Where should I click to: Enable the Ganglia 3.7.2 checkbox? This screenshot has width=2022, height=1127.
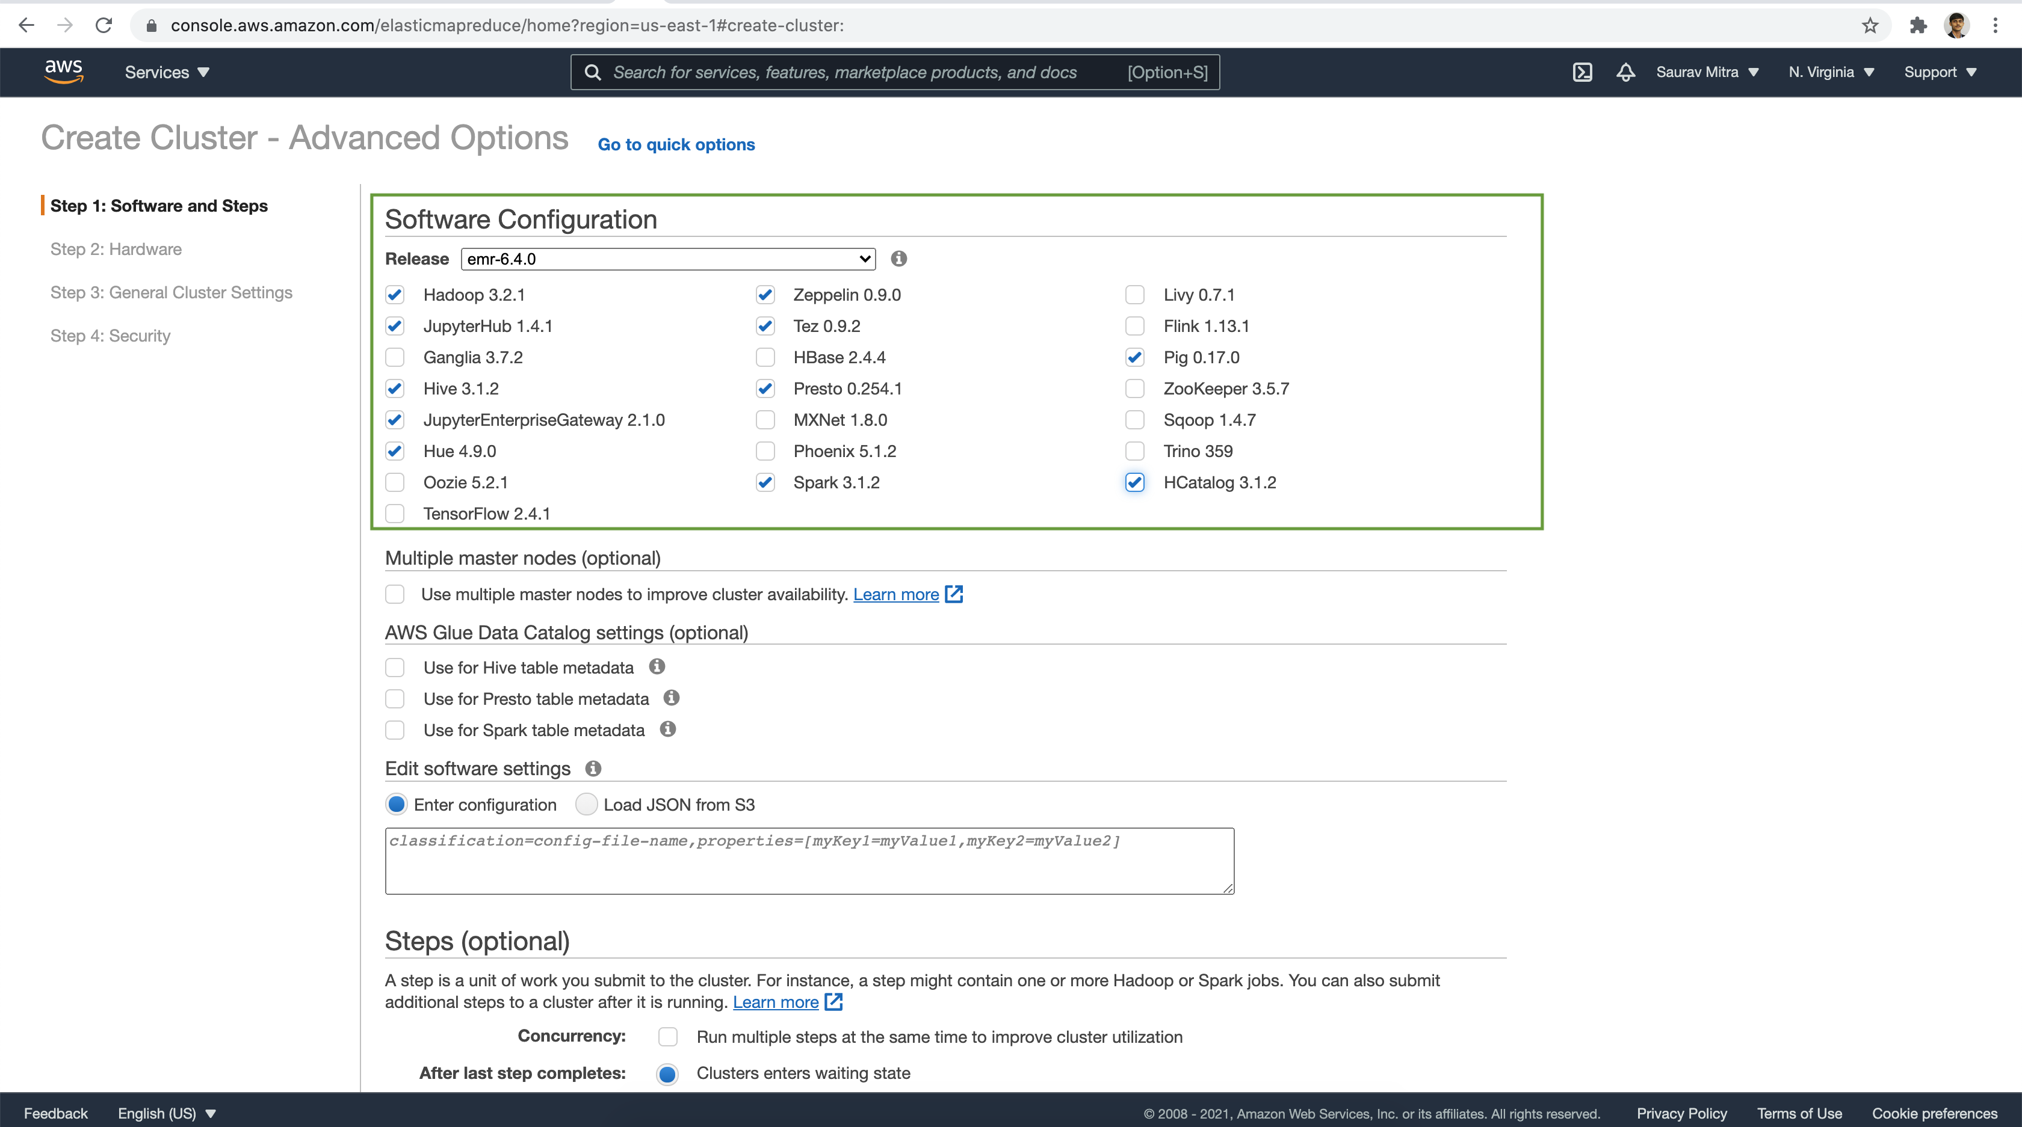click(x=395, y=358)
